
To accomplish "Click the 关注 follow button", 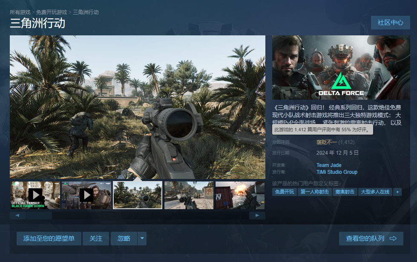I will [96, 239].
